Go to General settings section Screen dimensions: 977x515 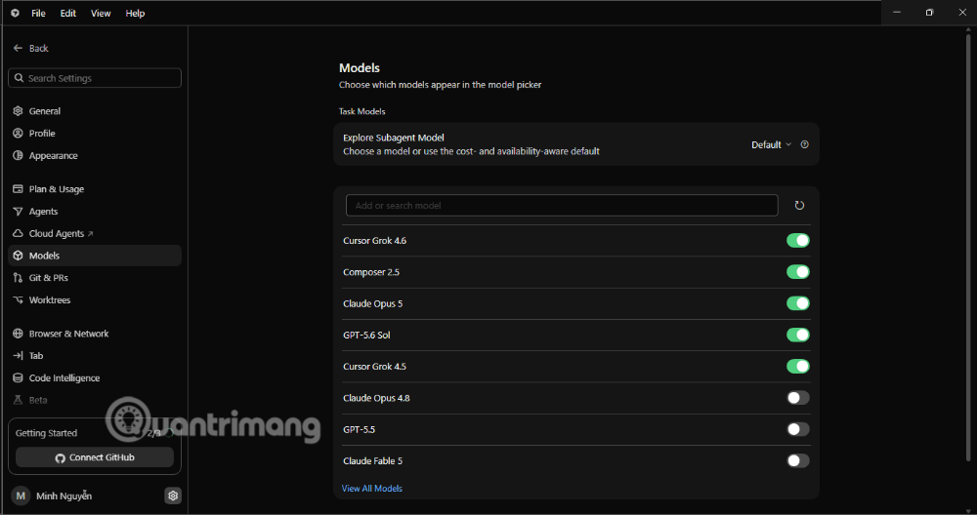[95, 111]
